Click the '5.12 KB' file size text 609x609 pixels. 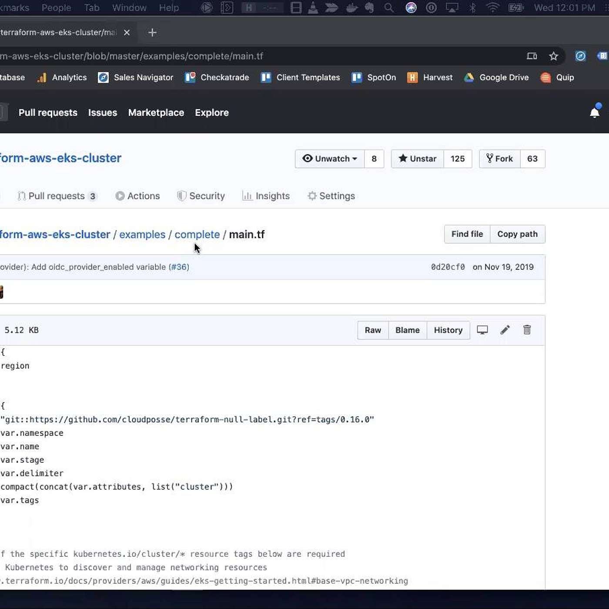point(21,330)
